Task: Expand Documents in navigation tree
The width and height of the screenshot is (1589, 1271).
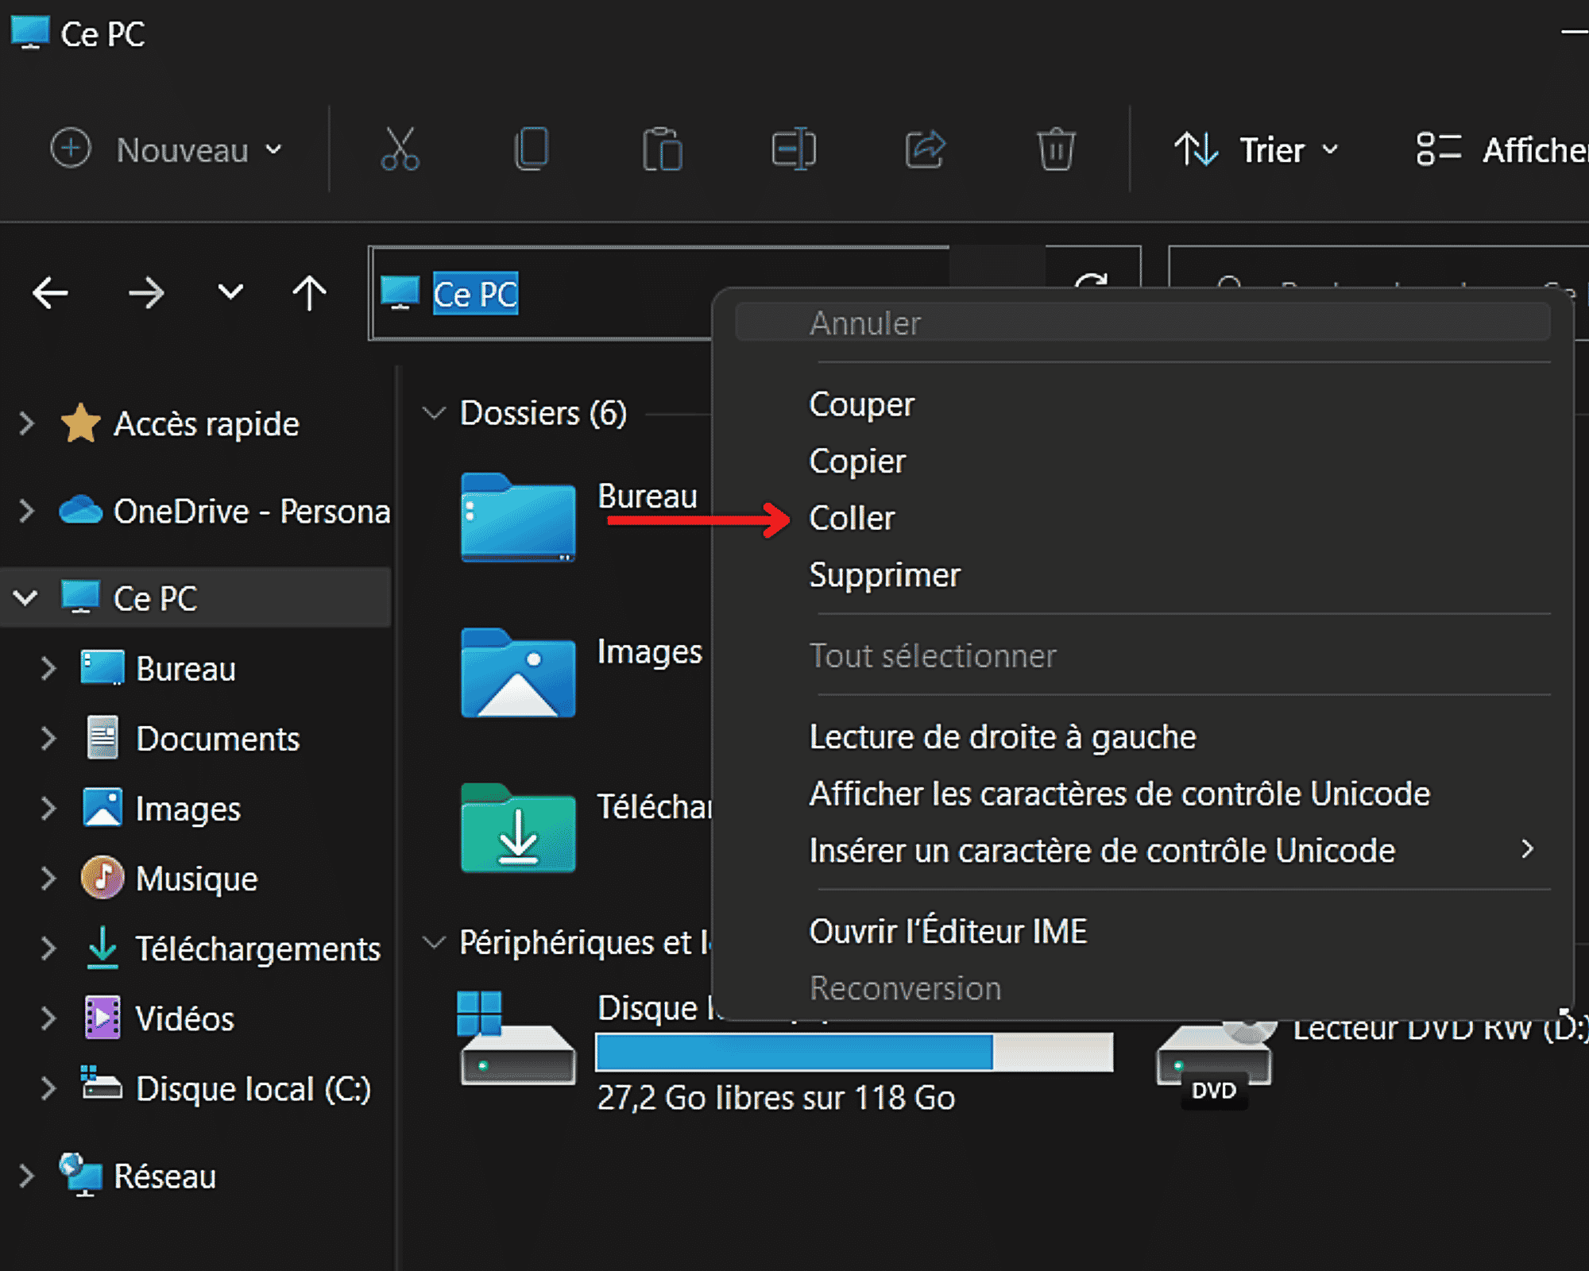Action: [48, 739]
